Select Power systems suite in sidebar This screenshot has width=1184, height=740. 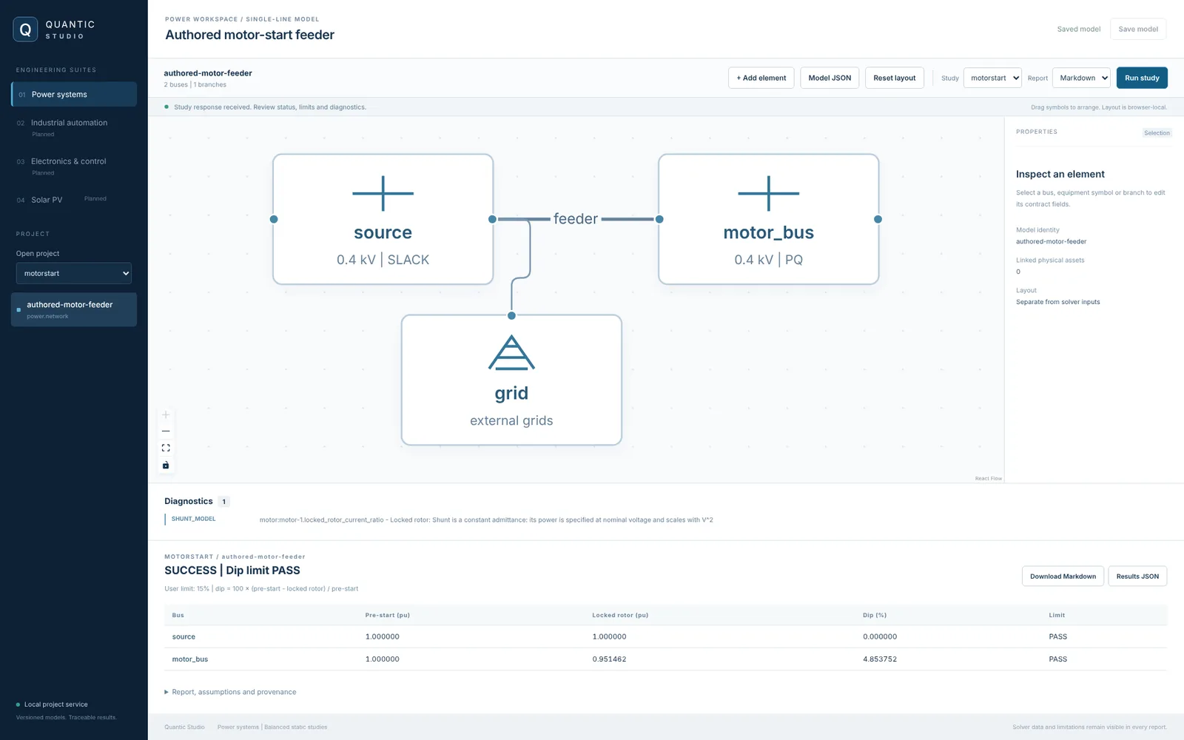pos(74,94)
